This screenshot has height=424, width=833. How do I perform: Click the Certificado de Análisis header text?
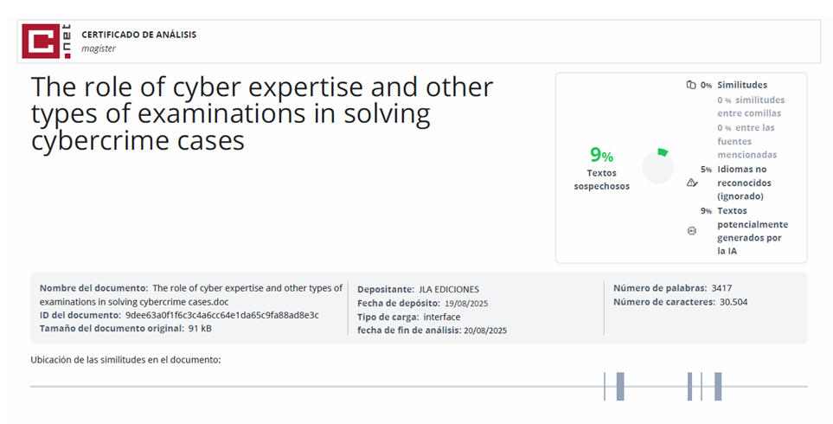(x=138, y=35)
